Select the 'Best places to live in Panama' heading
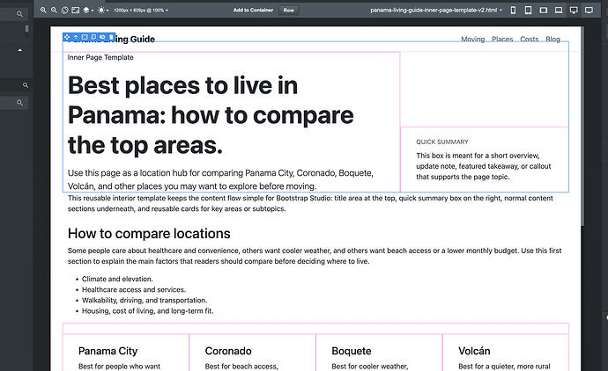Screen dimensions: 608x371 coord(211,115)
